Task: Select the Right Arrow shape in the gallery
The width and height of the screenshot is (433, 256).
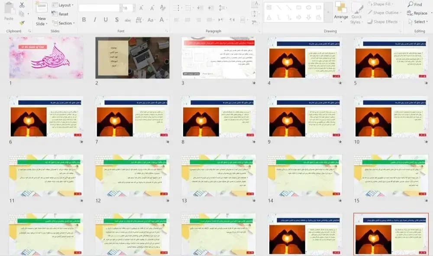Action: tap(298, 17)
